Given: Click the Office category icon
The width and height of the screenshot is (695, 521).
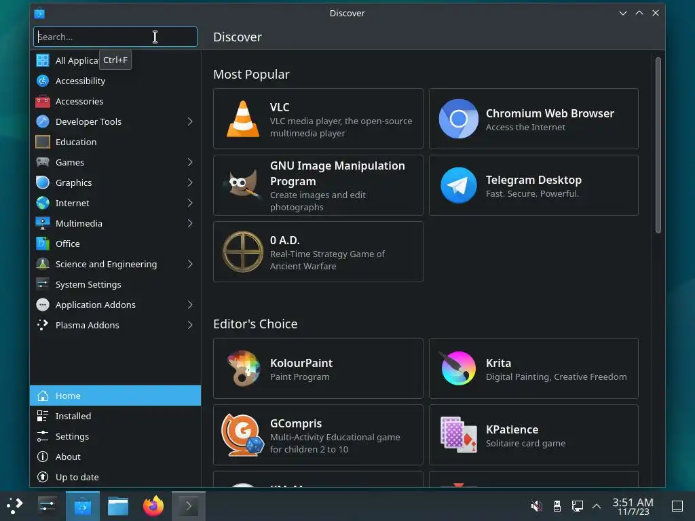Looking at the screenshot, I should click(x=43, y=244).
